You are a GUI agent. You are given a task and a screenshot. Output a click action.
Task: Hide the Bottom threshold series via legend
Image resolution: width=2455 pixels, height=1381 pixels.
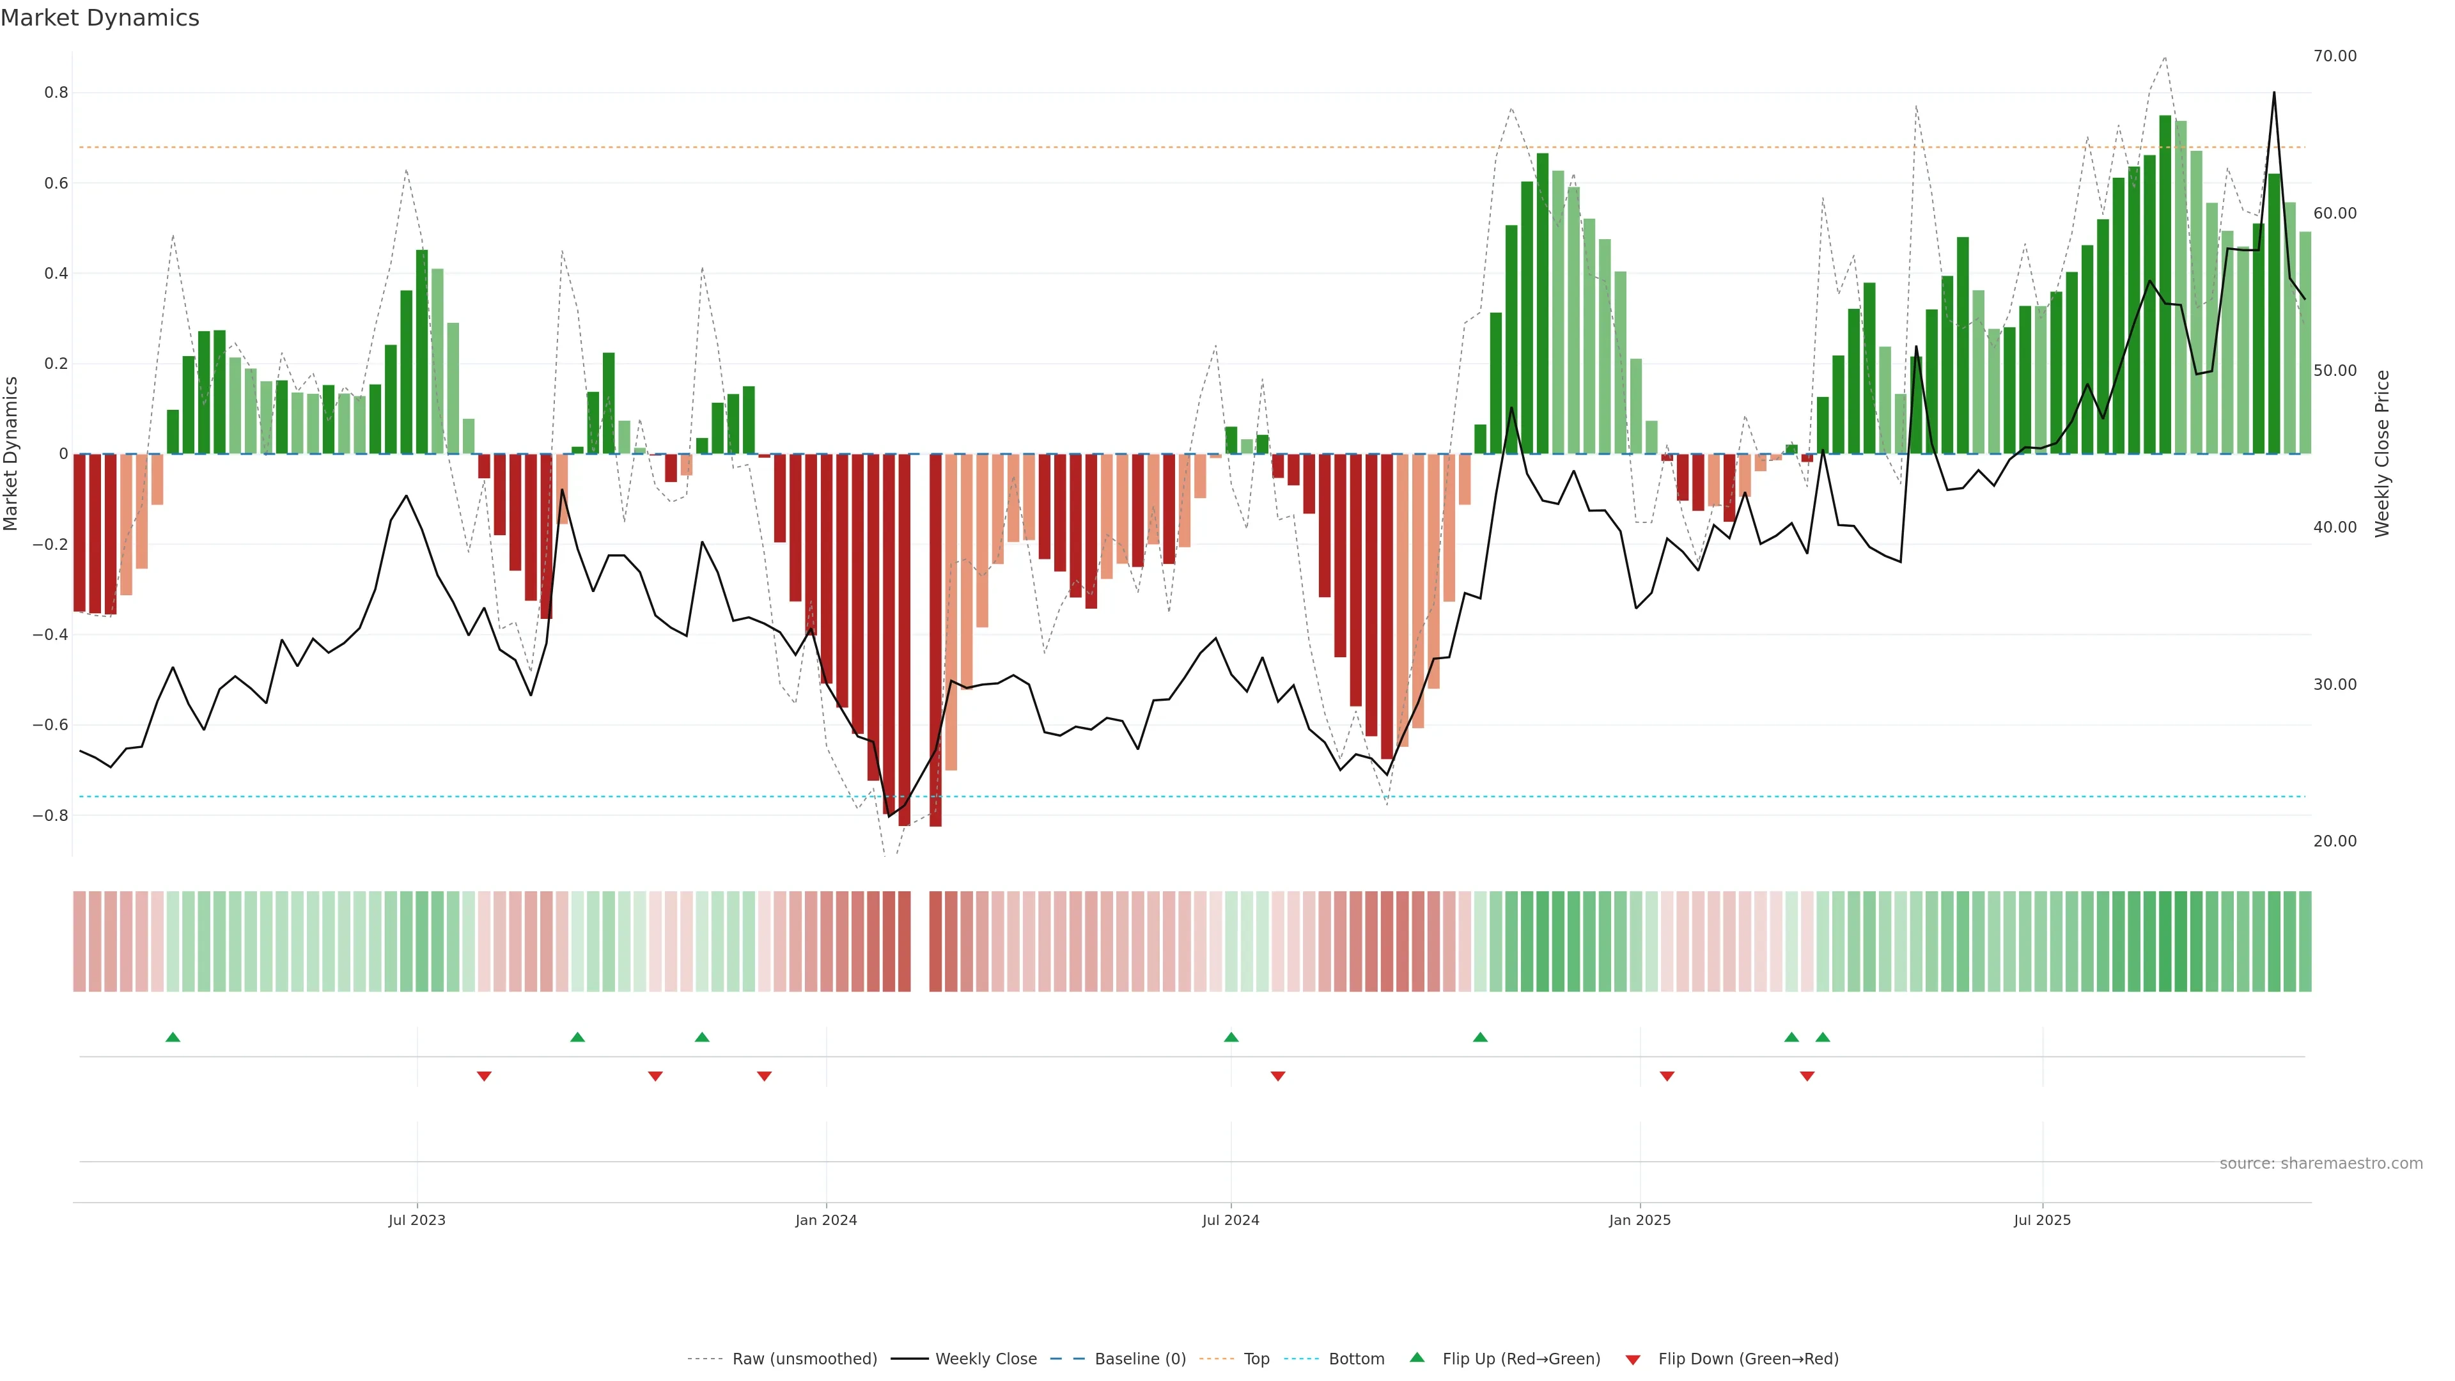[x=1356, y=1359]
